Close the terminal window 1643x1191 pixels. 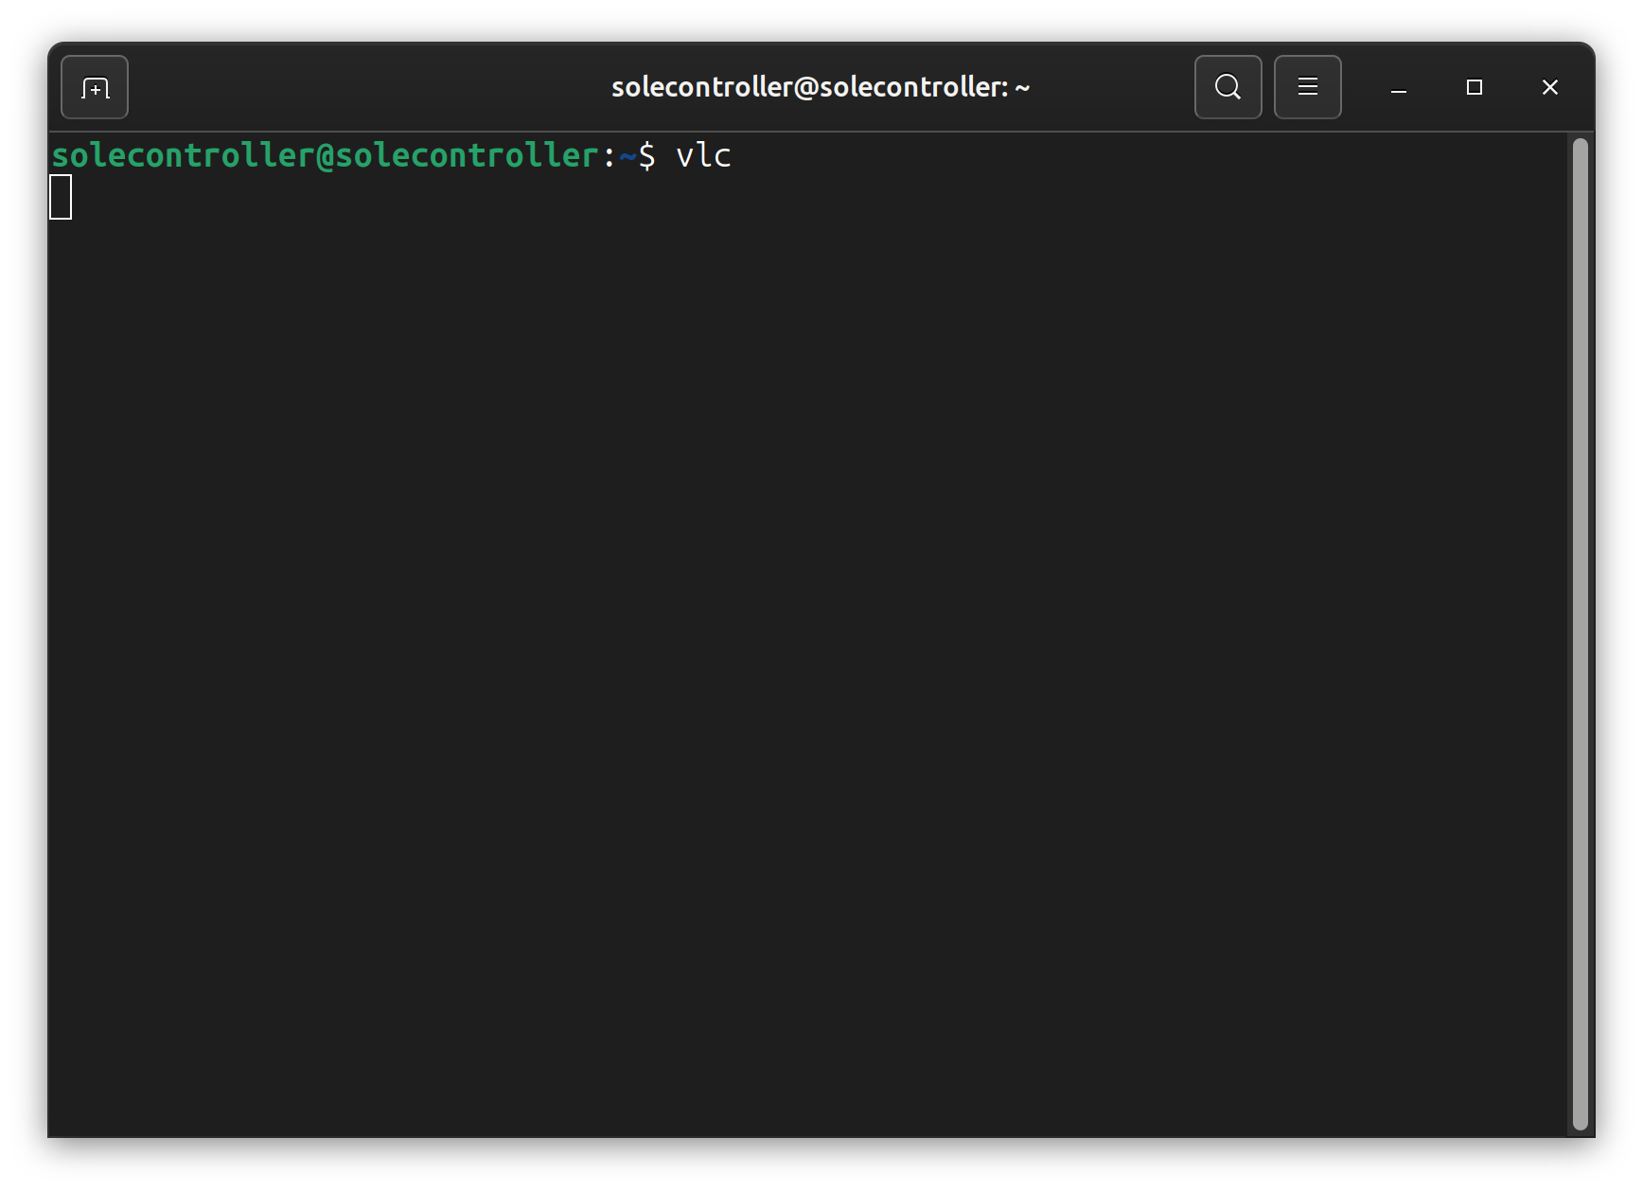pyautogui.click(x=1549, y=87)
